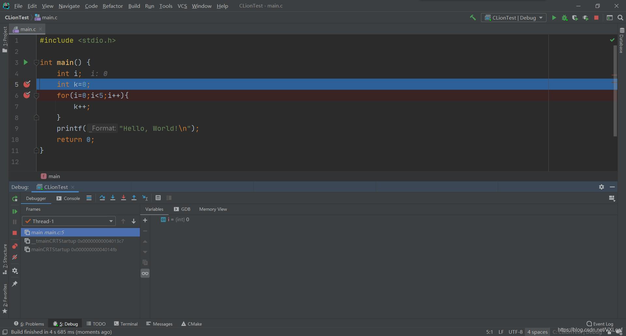Open the Terminal tool window
626x336 pixels.
point(126,324)
